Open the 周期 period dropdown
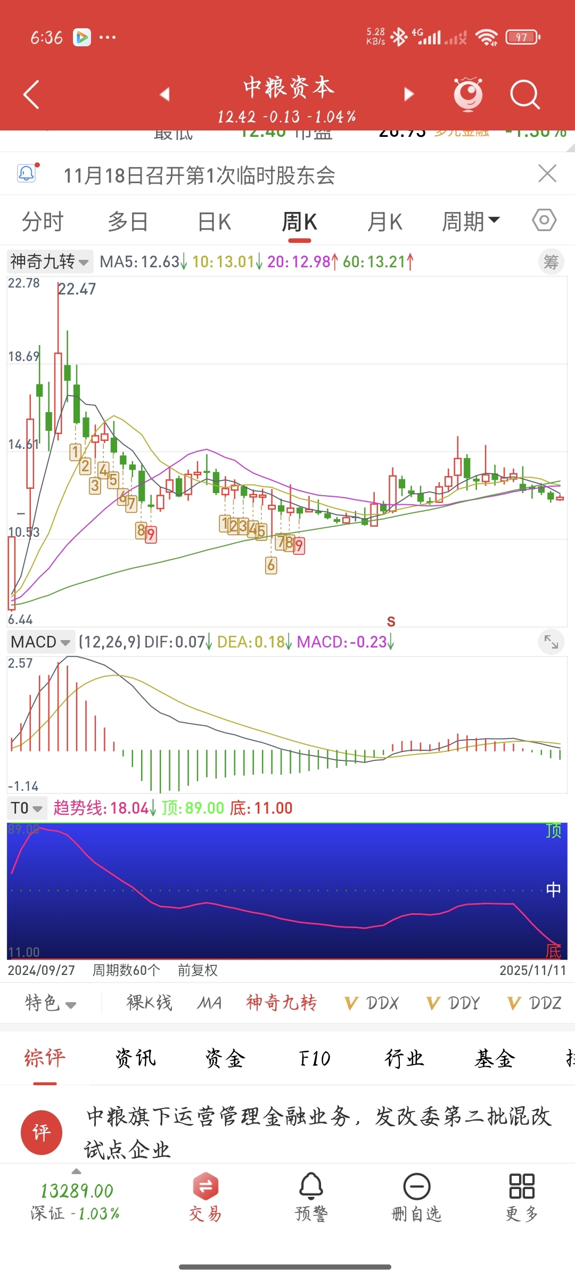 [x=471, y=222]
